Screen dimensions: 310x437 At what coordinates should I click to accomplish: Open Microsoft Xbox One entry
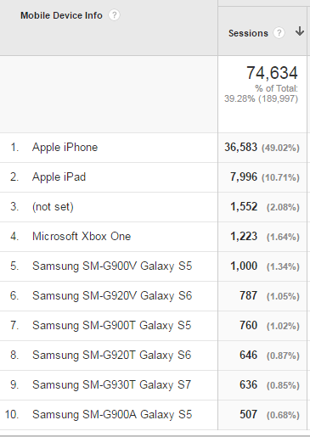coord(82,237)
